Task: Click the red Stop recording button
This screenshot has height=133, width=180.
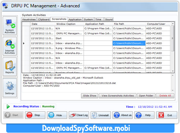Action: (35, 115)
